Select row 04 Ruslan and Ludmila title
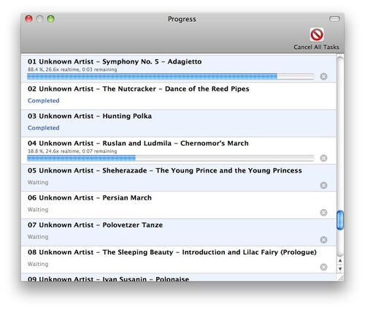Viewport: 365px width, 310px height. 138,143
